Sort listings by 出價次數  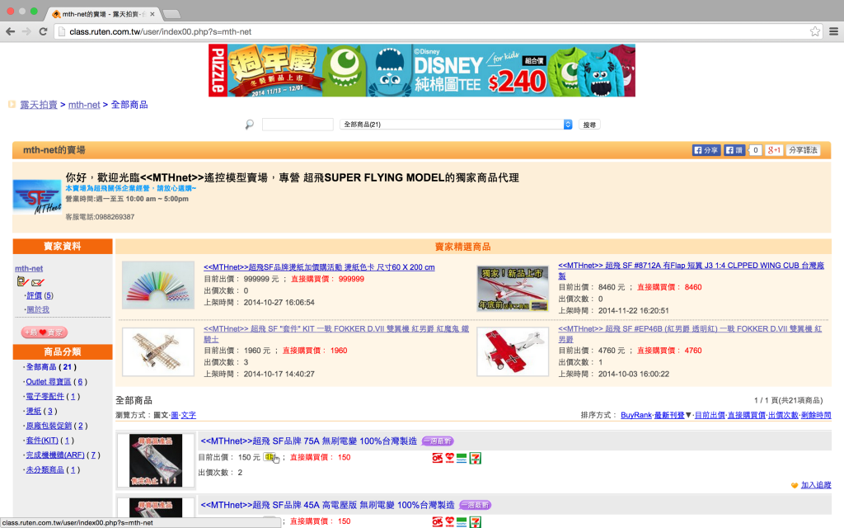(783, 416)
